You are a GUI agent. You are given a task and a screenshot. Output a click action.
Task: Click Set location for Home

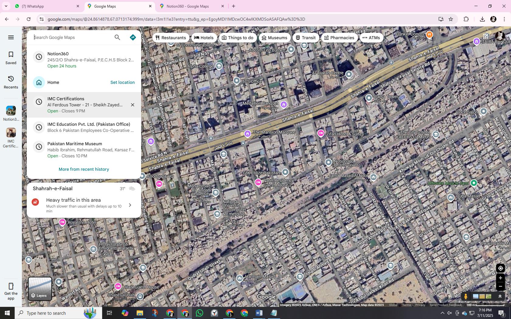point(123,82)
